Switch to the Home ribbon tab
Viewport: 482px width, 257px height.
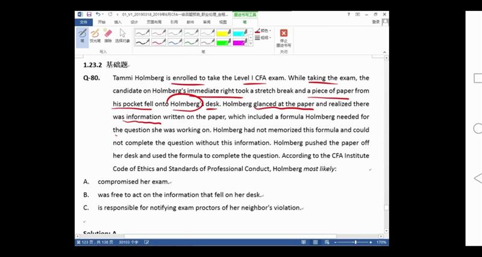[102, 22]
